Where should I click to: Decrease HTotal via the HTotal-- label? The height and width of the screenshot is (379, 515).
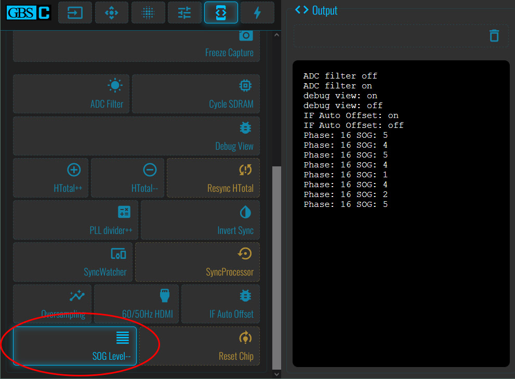[x=144, y=188]
